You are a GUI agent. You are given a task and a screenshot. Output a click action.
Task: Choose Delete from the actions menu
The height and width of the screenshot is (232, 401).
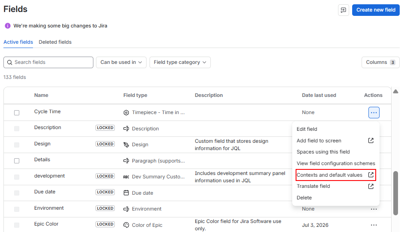pyautogui.click(x=304, y=198)
